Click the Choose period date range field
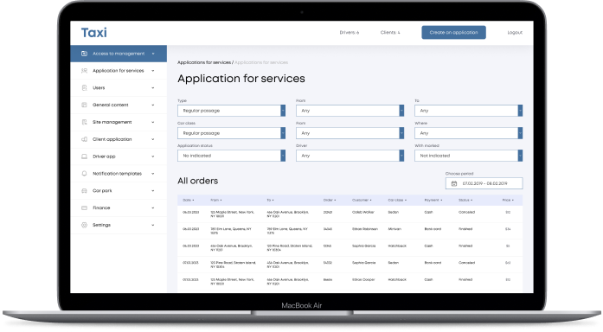The image size is (603, 332). click(484, 183)
